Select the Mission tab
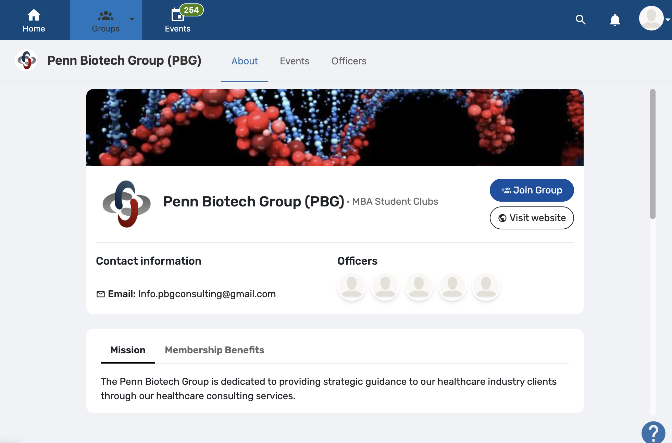The image size is (672, 443). [128, 350]
